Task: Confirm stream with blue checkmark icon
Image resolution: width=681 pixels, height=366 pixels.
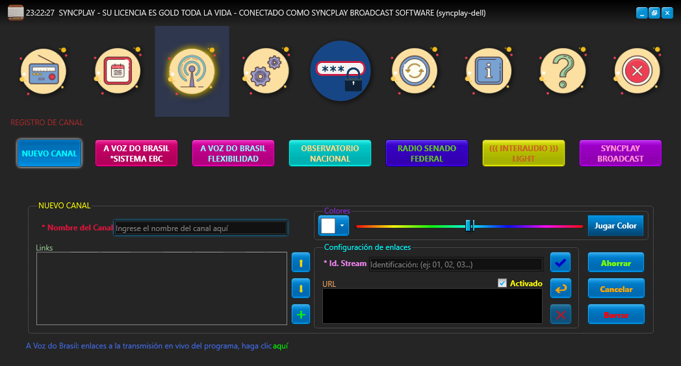Action: 560,262
